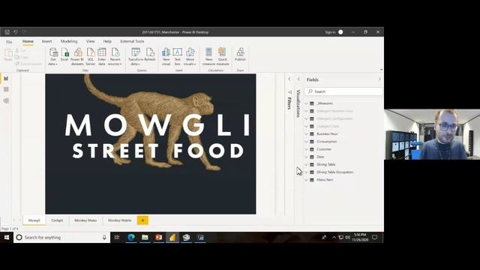480x270 pixels.
Task: Switch to the Cockpit page tab
Action: point(57,220)
